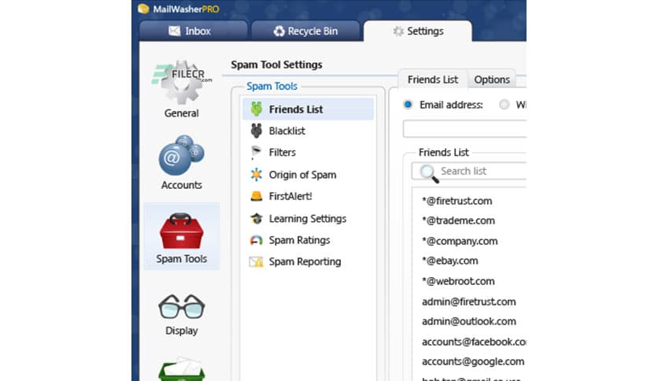Click the Spam Reporting envelope icon
The height and width of the screenshot is (381, 658).
click(256, 262)
